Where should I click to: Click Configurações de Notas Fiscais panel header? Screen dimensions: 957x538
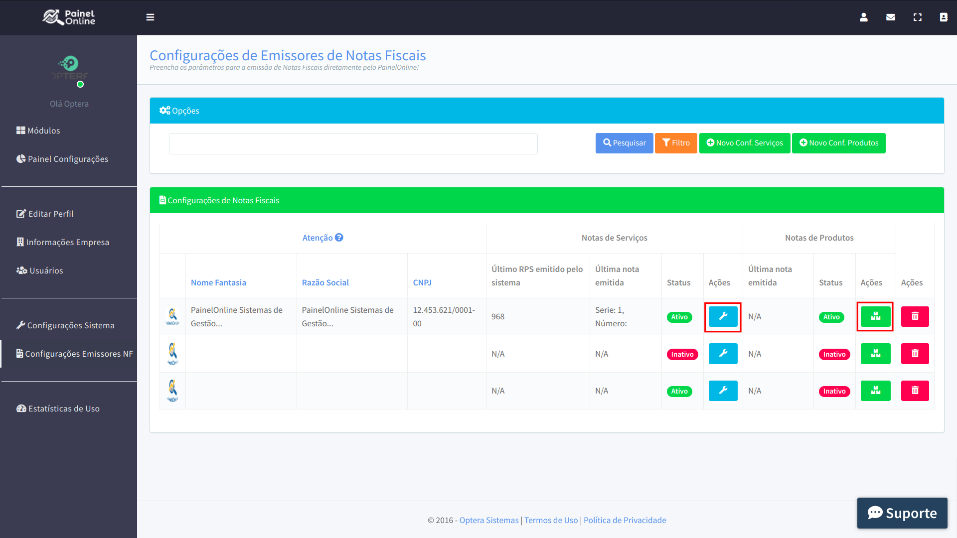[x=547, y=200]
